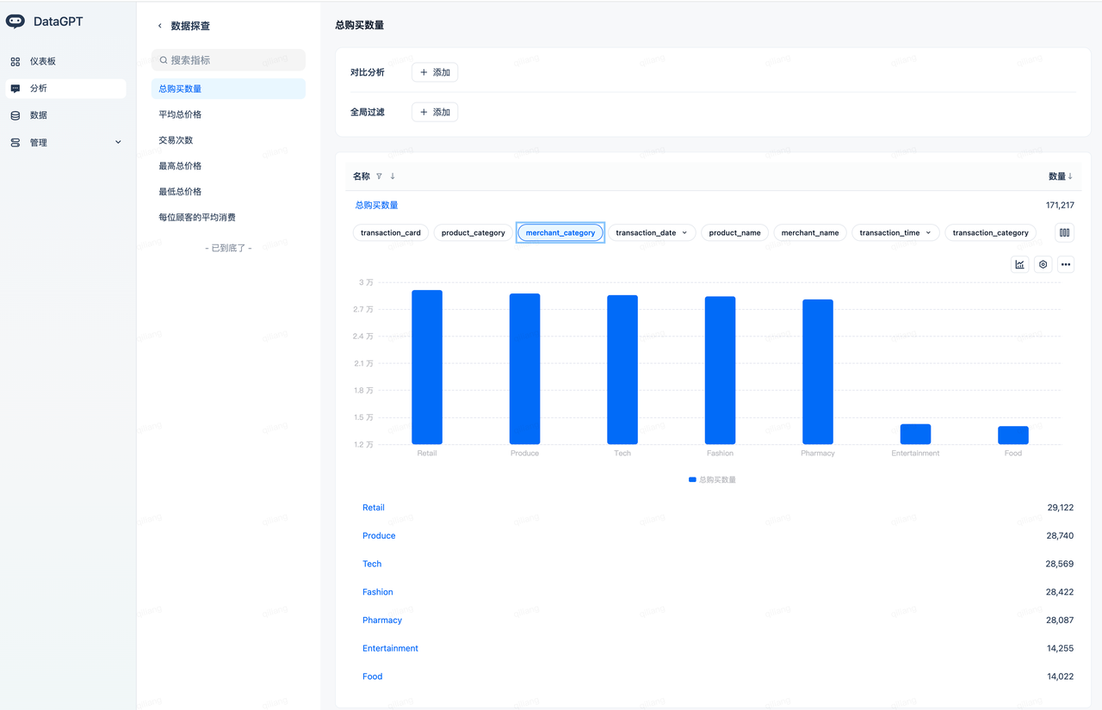Open the three-dot more options menu
Screen dimensions: 1102x710
point(1066,265)
